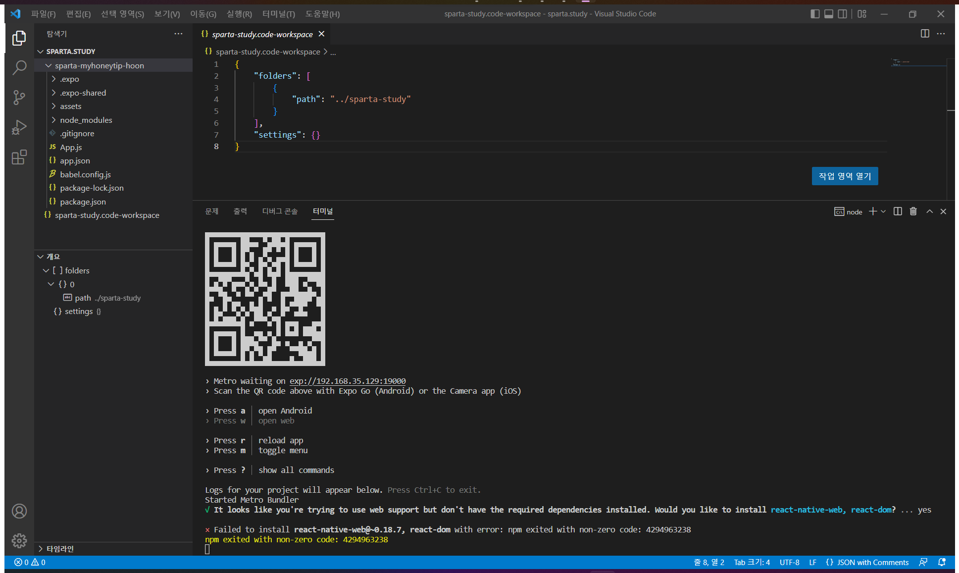Click the VS Code logo icon
This screenshot has height=573, width=959.
pyautogui.click(x=15, y=14)
